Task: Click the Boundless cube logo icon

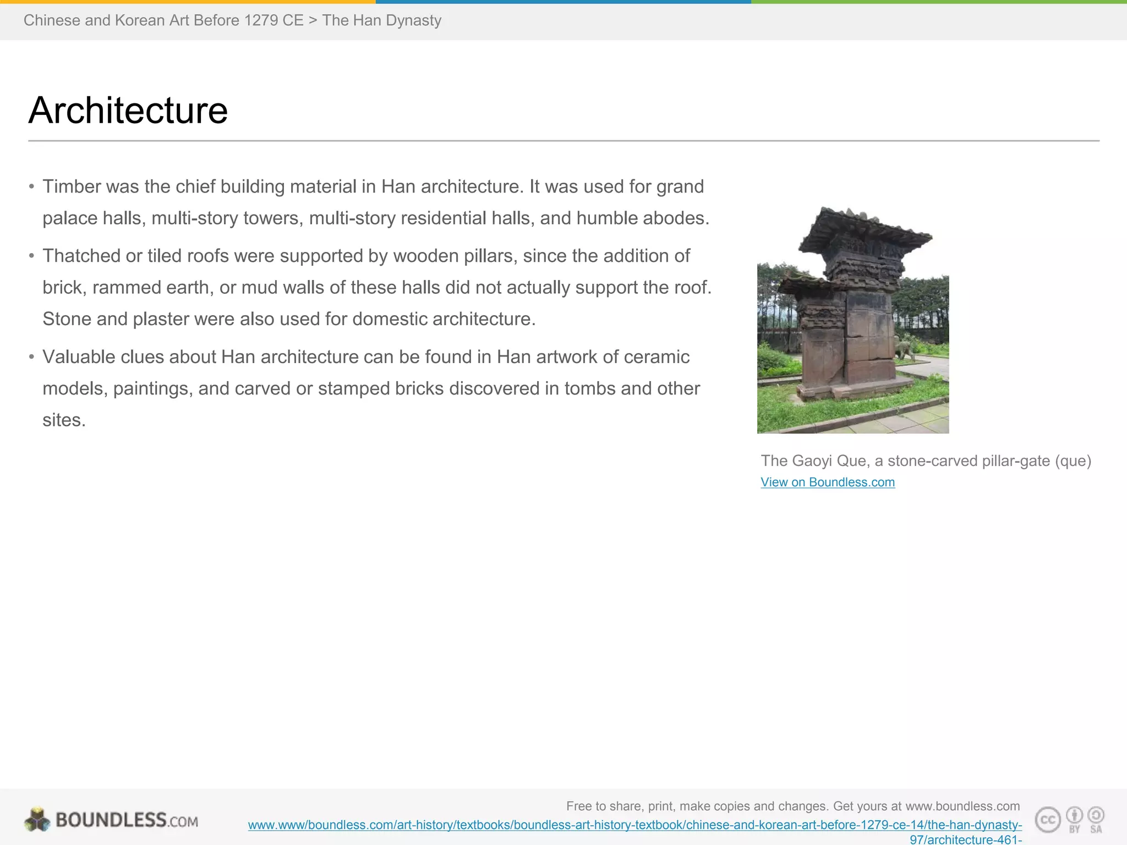Action: click(37, 820)
